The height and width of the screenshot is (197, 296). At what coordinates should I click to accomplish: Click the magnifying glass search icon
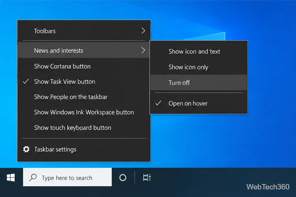pos(33,177)
